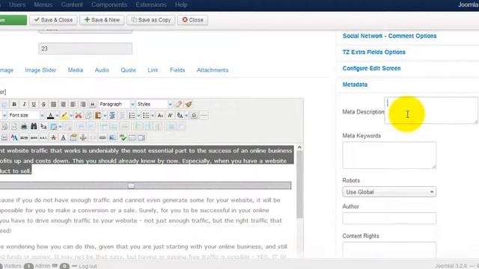Click the red cut icon

pos(79,115)
